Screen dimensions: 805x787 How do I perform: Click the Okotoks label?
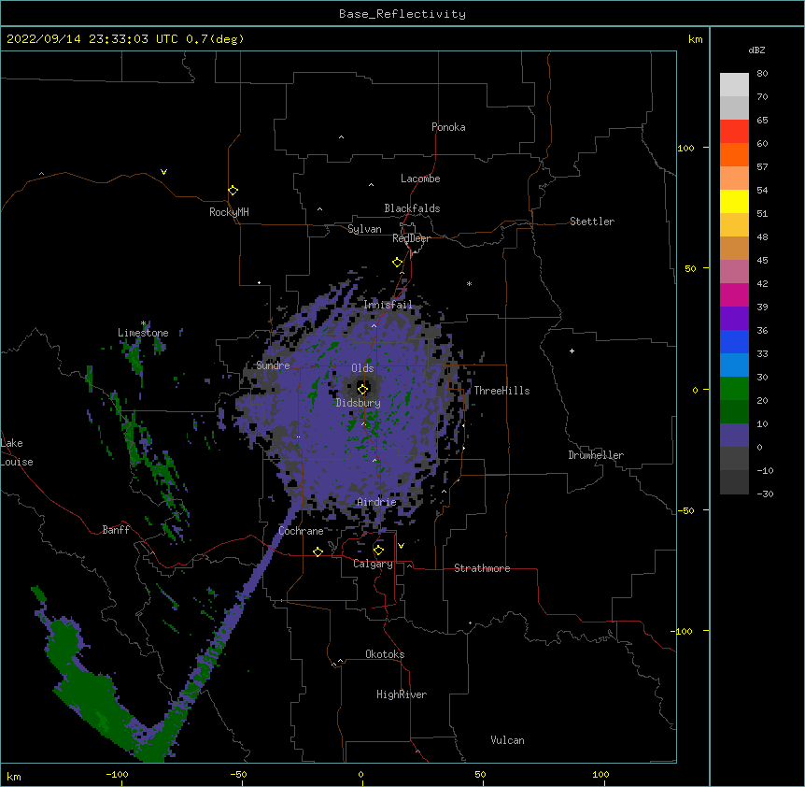point(385,654)
